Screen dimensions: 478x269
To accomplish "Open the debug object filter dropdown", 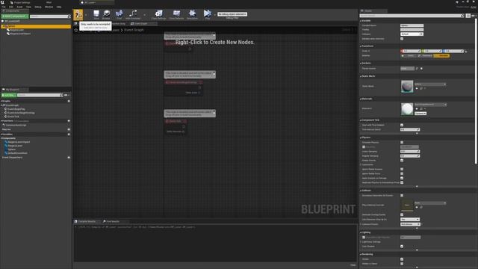I will point(232,14).
